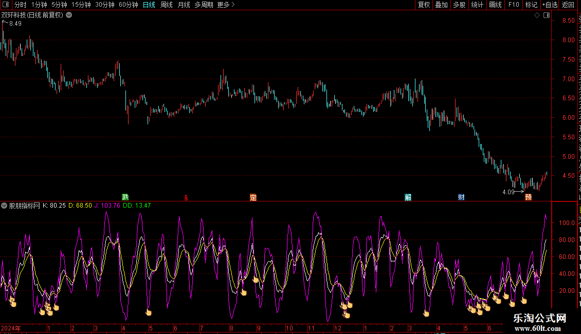Viewport: 581px width, 334px height.
Task: Click the 6.00 price axis label
Action: tap(568, 117)
